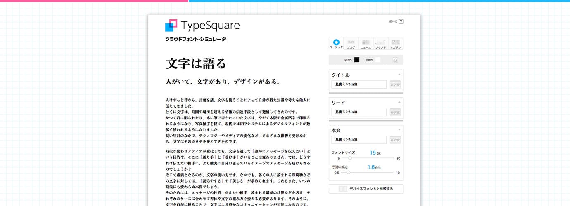Select the ベーシック layout template
This screenshot has height=206, width=570.
pyautogui.click(x=336, y=43)
